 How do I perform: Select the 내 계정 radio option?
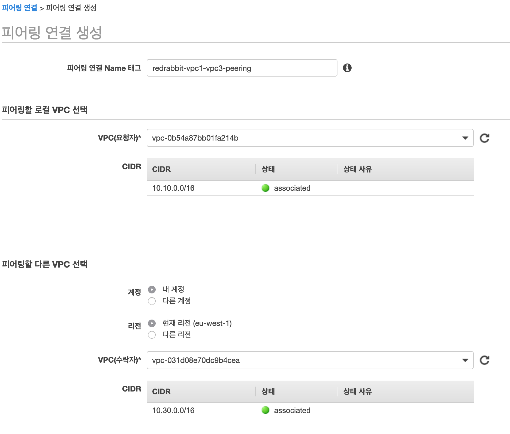[152, 289]
